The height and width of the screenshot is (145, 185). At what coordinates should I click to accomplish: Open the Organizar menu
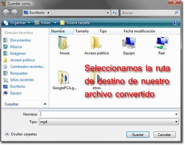point(17,23)
